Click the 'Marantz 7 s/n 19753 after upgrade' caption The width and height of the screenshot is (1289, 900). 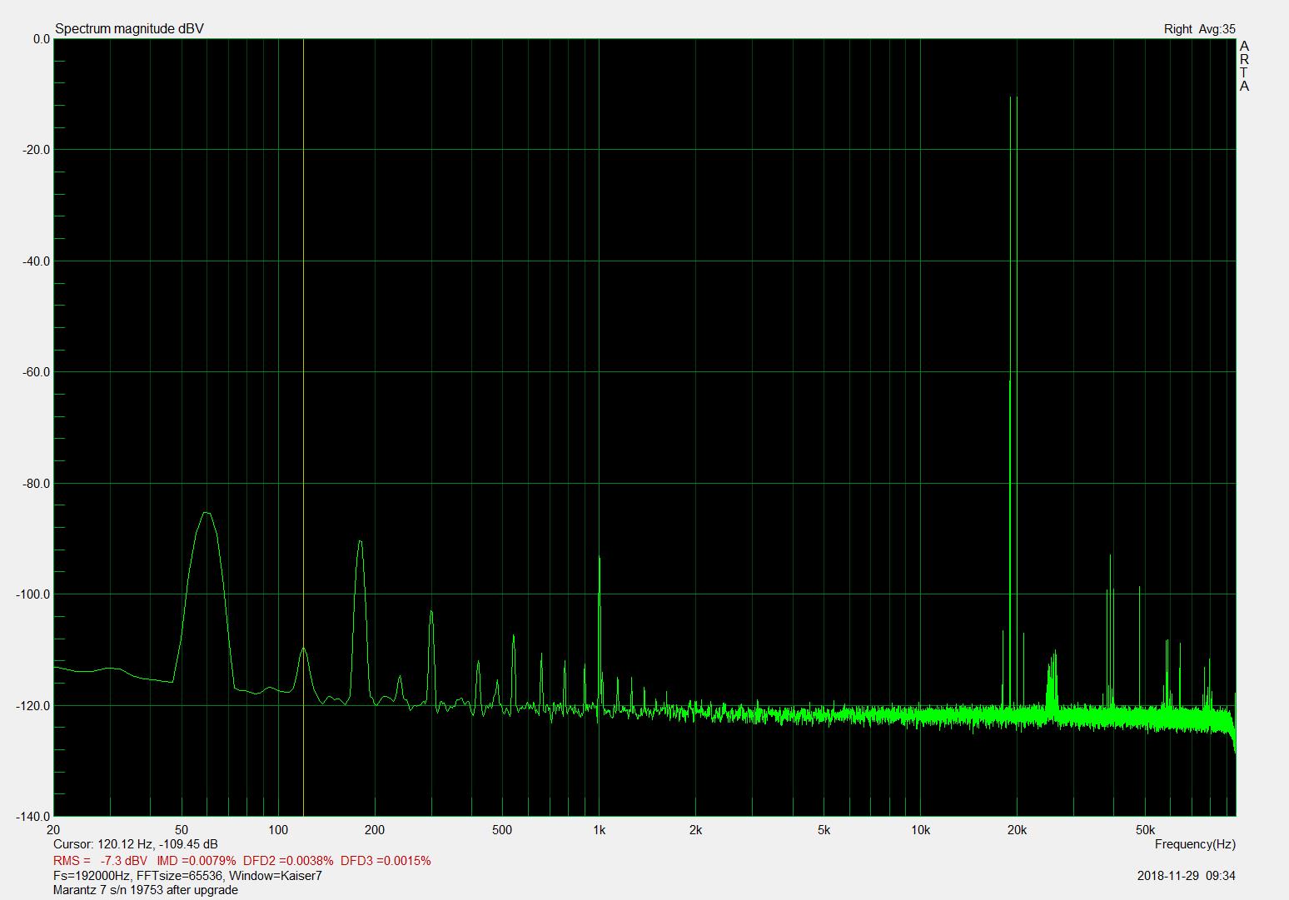[x=146, y=890]
